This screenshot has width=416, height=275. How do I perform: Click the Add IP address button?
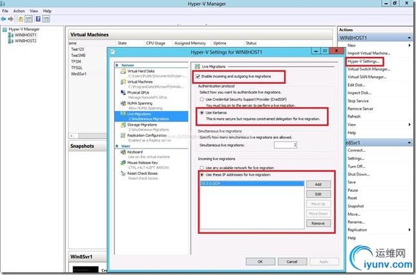tap(318, 185)
